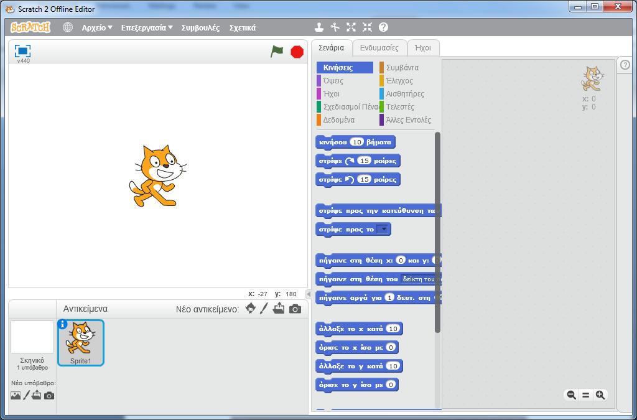Click the 'Νέο αντικείμενο:' label
Screen dimensions: 637x420
[x=207, y=309]
